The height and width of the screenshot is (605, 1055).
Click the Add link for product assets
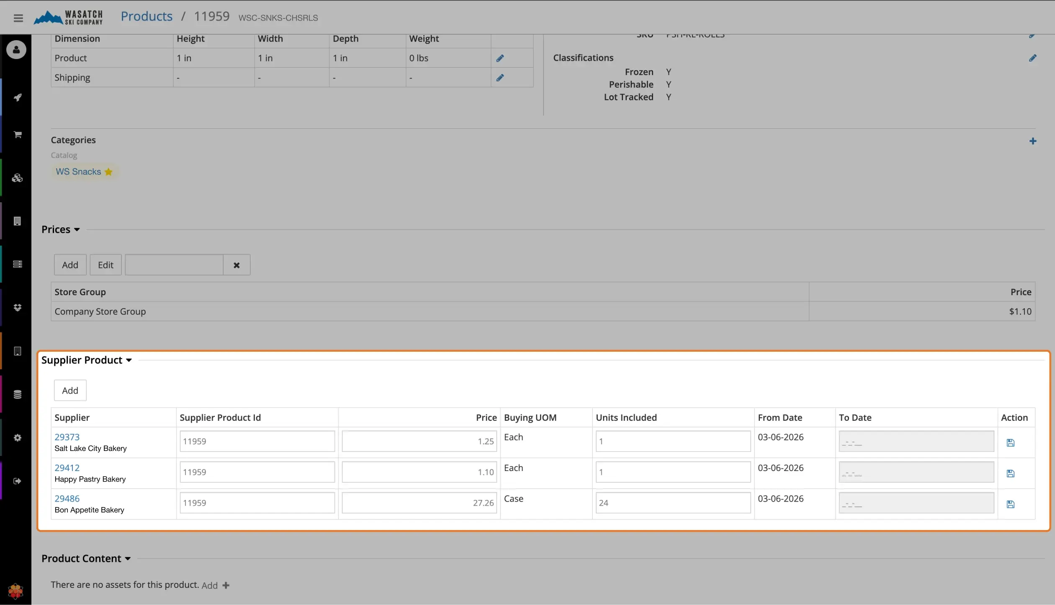[209, 585]
